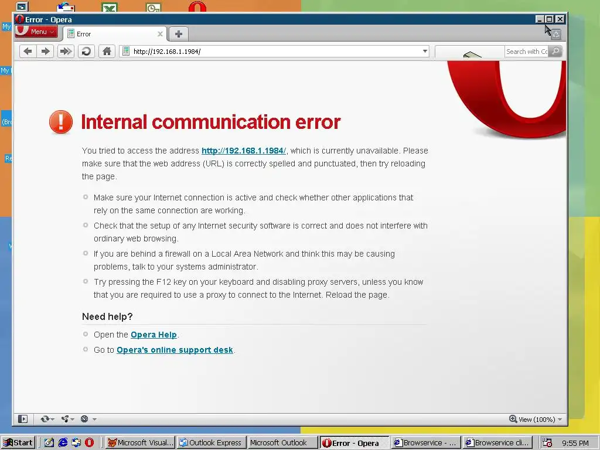Go to the Home page
The width and height of the screenshot is (600, 450).
coord(107,52)
